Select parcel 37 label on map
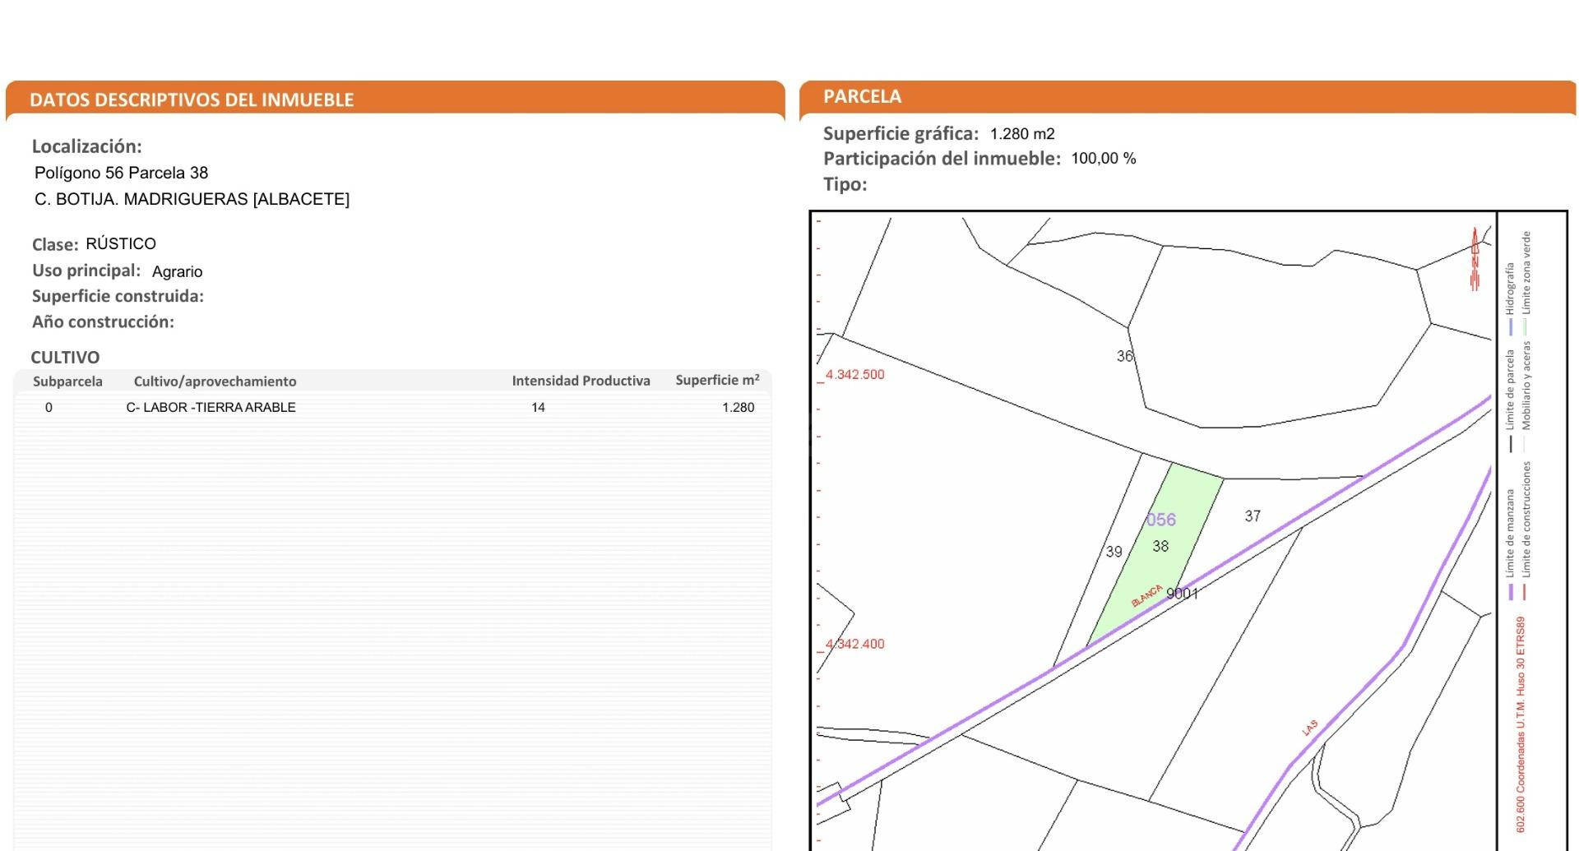This screenshot has width=1579, height=851. click(x=1253, y=516)
